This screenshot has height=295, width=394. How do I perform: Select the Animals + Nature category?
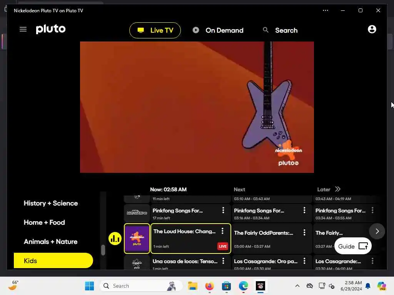tap(50, 242)
